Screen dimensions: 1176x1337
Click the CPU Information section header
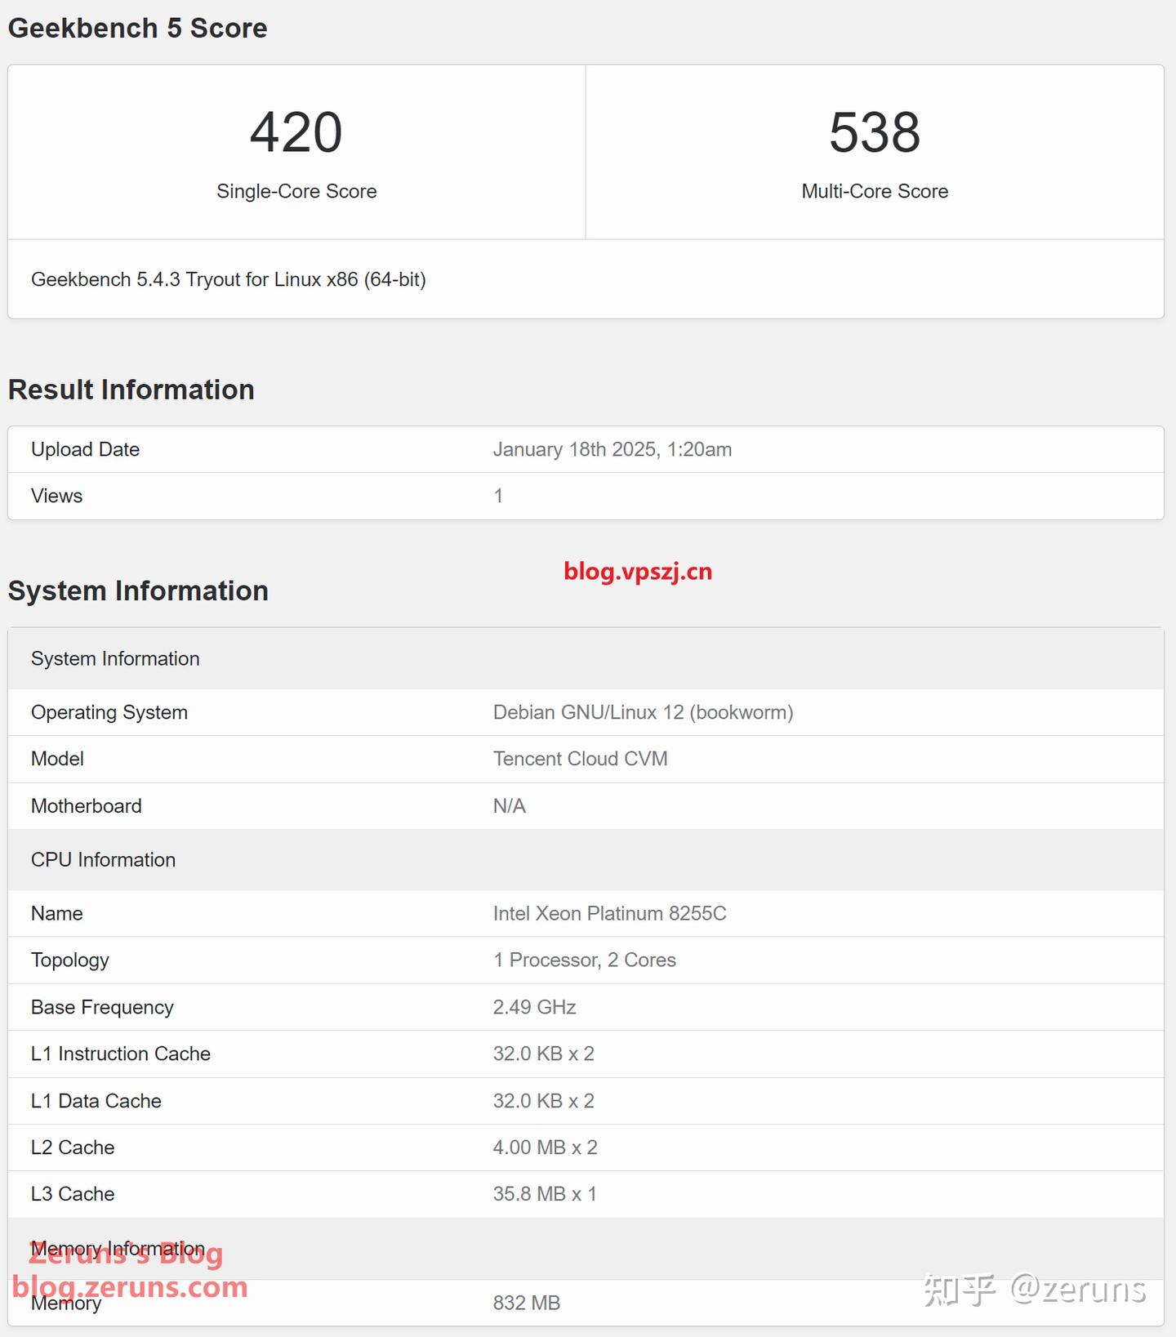[104, 859]
